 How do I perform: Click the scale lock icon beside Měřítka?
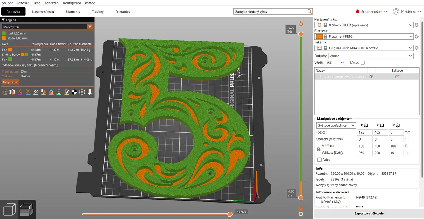(x=318, y=149)
